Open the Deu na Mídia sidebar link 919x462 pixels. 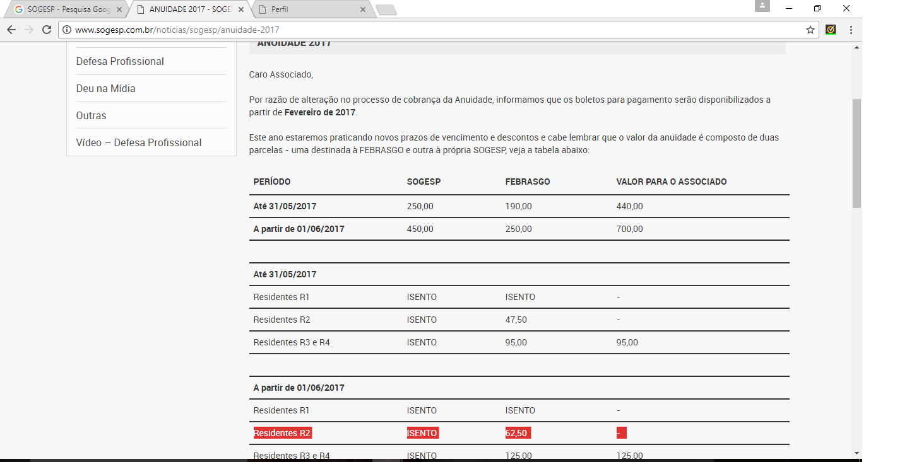pyautogui.click(x=105, y=88)
